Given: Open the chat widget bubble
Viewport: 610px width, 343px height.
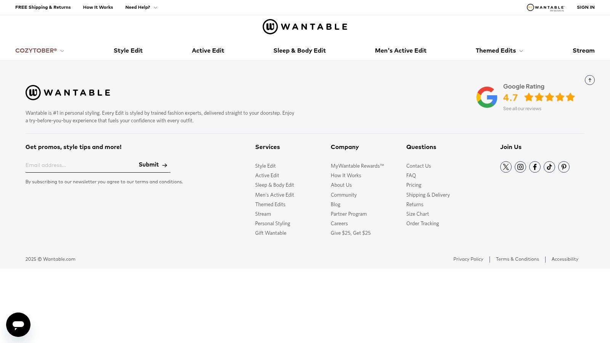Looking at the screenshot, I should coord(18,324).
